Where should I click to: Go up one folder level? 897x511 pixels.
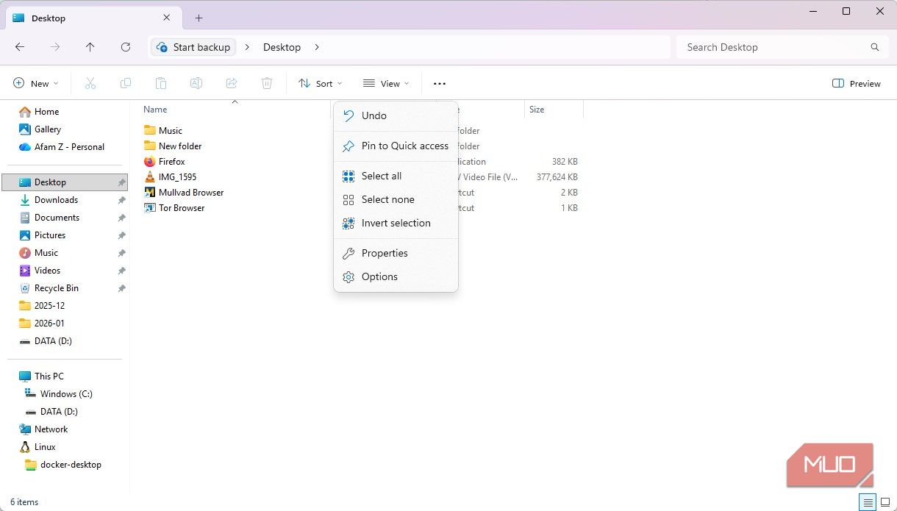click(90, 47)
